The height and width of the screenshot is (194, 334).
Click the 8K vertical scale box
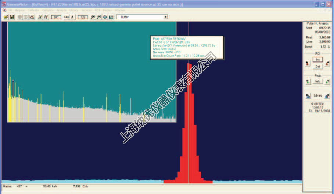[56, 17]
